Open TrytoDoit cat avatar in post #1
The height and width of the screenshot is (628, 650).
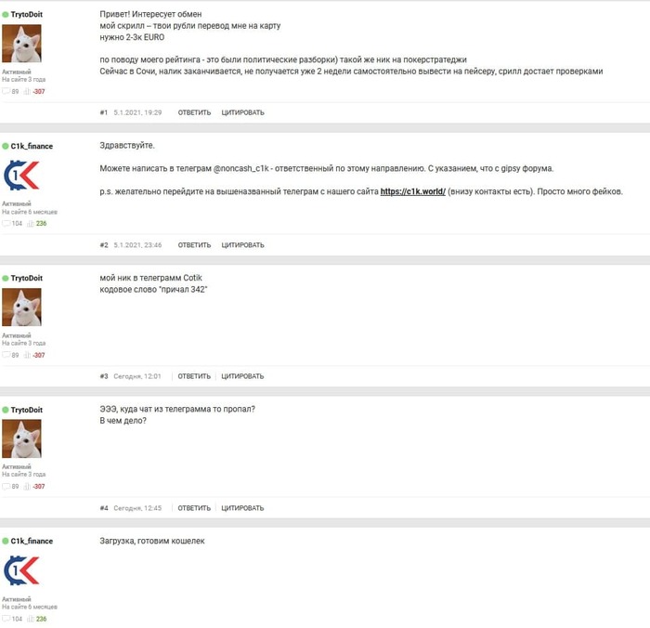pos(21,43)
